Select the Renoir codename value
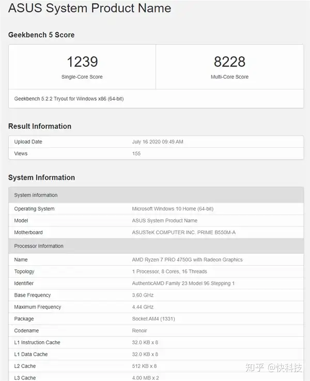 tap(139, 331)
